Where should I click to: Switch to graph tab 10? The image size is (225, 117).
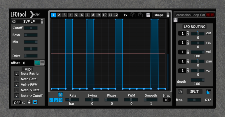[104, 15]
